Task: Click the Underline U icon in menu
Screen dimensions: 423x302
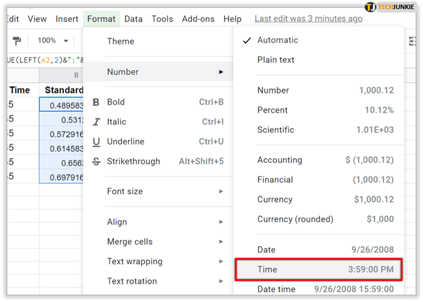Action: pos(96,142)
